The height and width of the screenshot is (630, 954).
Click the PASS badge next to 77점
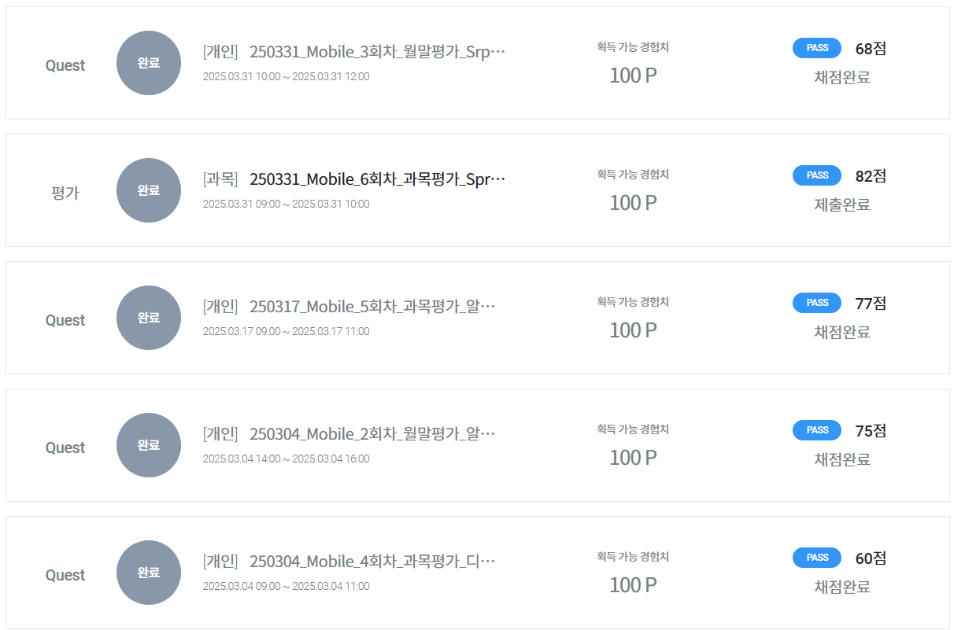[x=817, y=303]
